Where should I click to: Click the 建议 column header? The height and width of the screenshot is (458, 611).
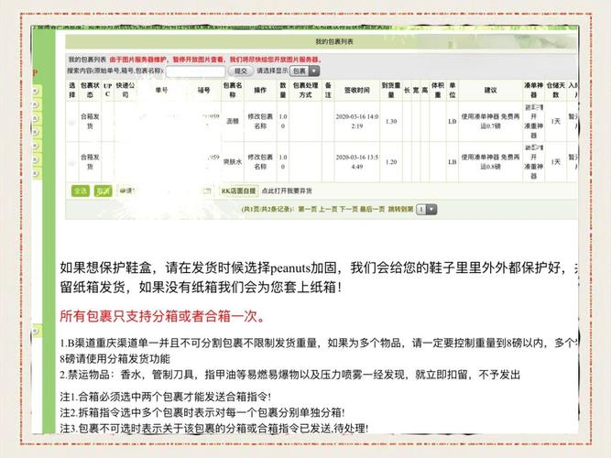click(x=490, y=90)
